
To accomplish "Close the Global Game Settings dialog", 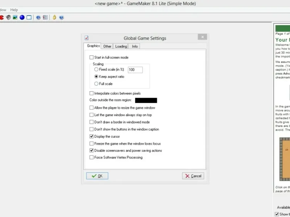I will 202,37.
